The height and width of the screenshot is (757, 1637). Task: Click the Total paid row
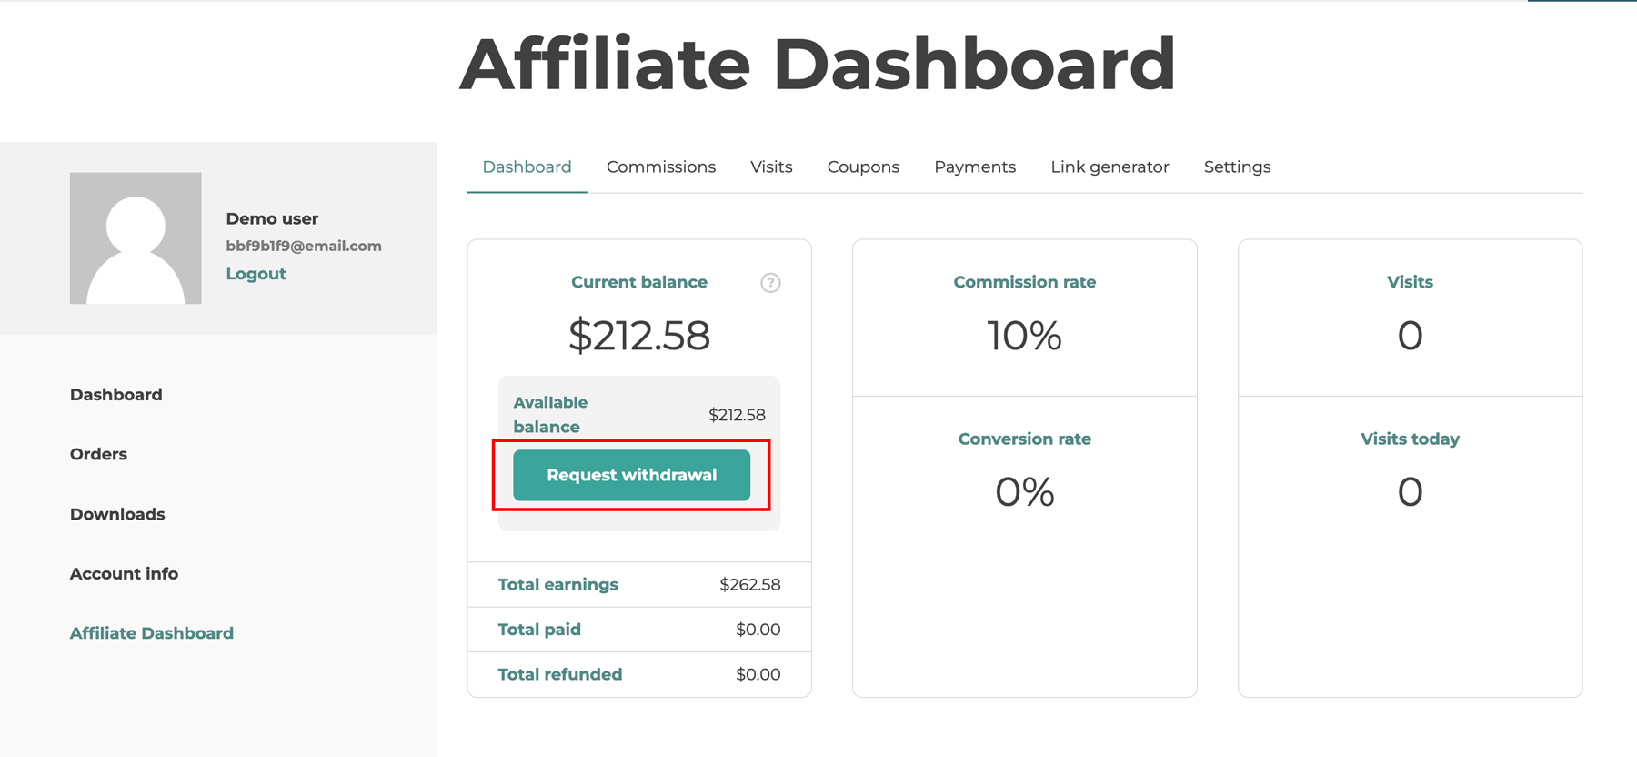click(639, 630)
